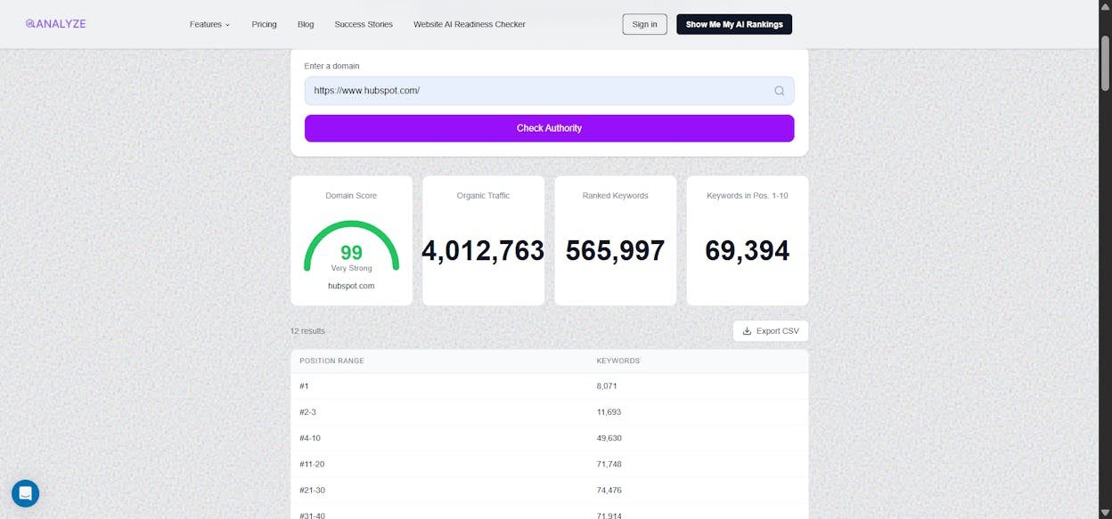The image size is (1112, 519).
Task: Click the scrollbar down arrow
Action: 1106,513
